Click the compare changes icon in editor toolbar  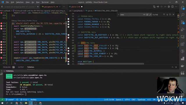[154, 7]
